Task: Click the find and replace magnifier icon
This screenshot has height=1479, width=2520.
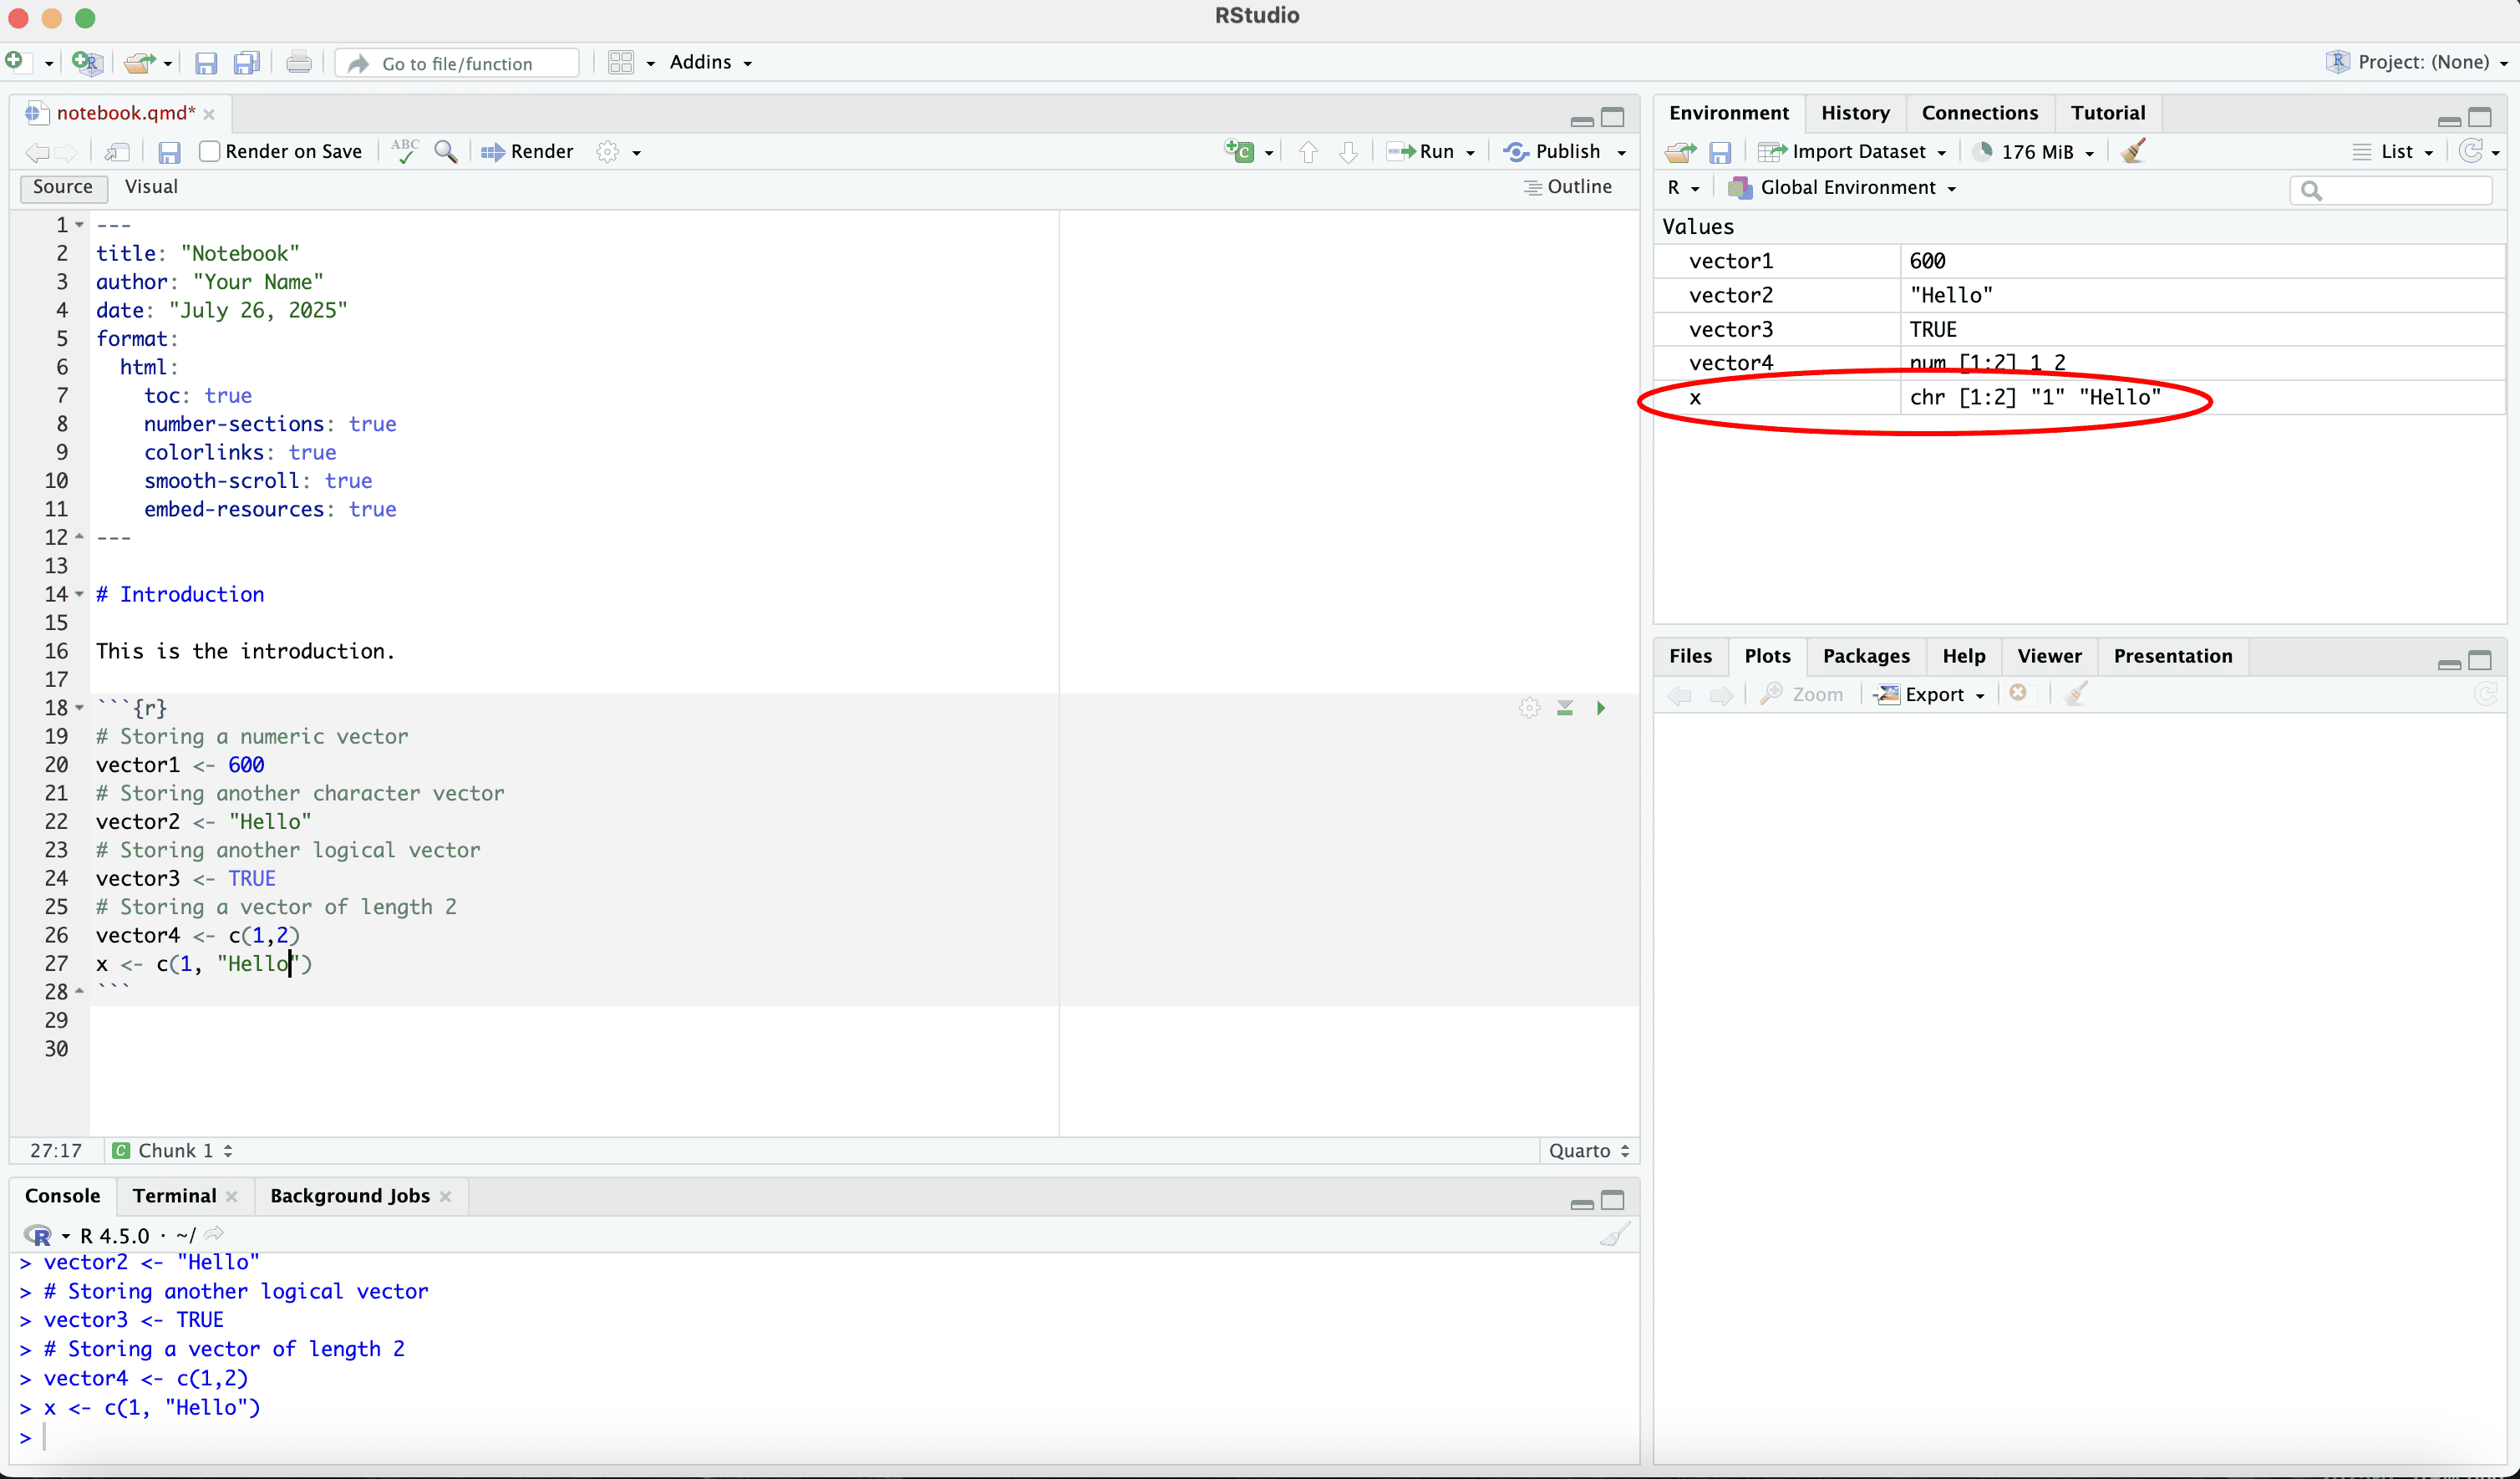Action: coord(446,151)
